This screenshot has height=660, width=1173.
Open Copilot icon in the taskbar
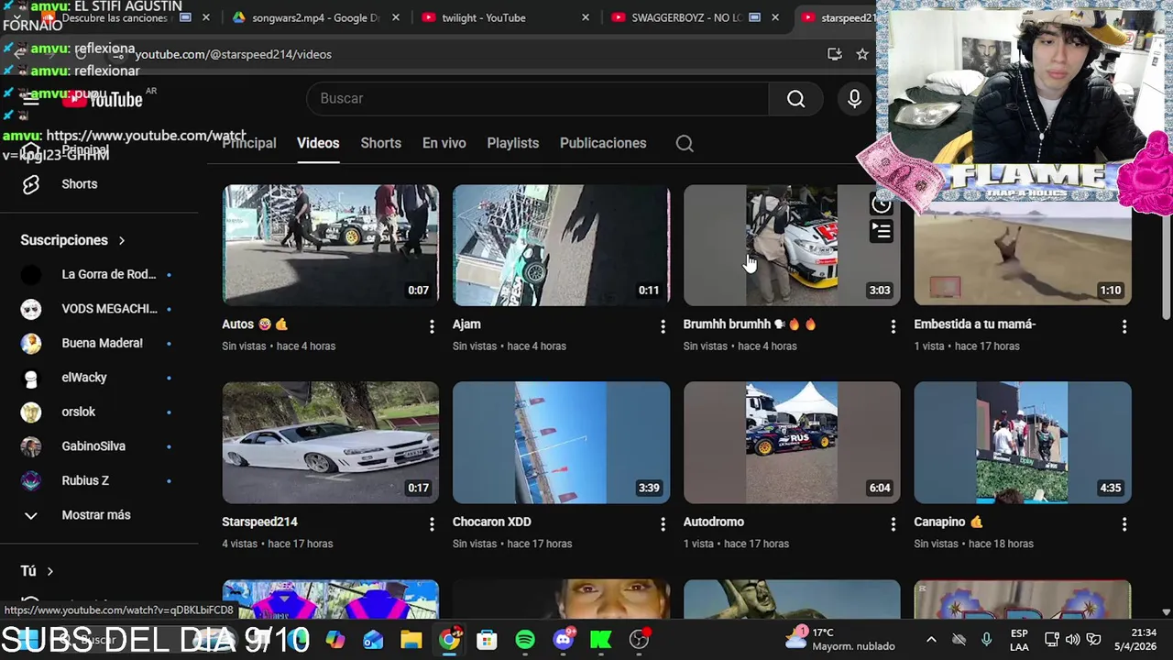[x=335, y=640]
